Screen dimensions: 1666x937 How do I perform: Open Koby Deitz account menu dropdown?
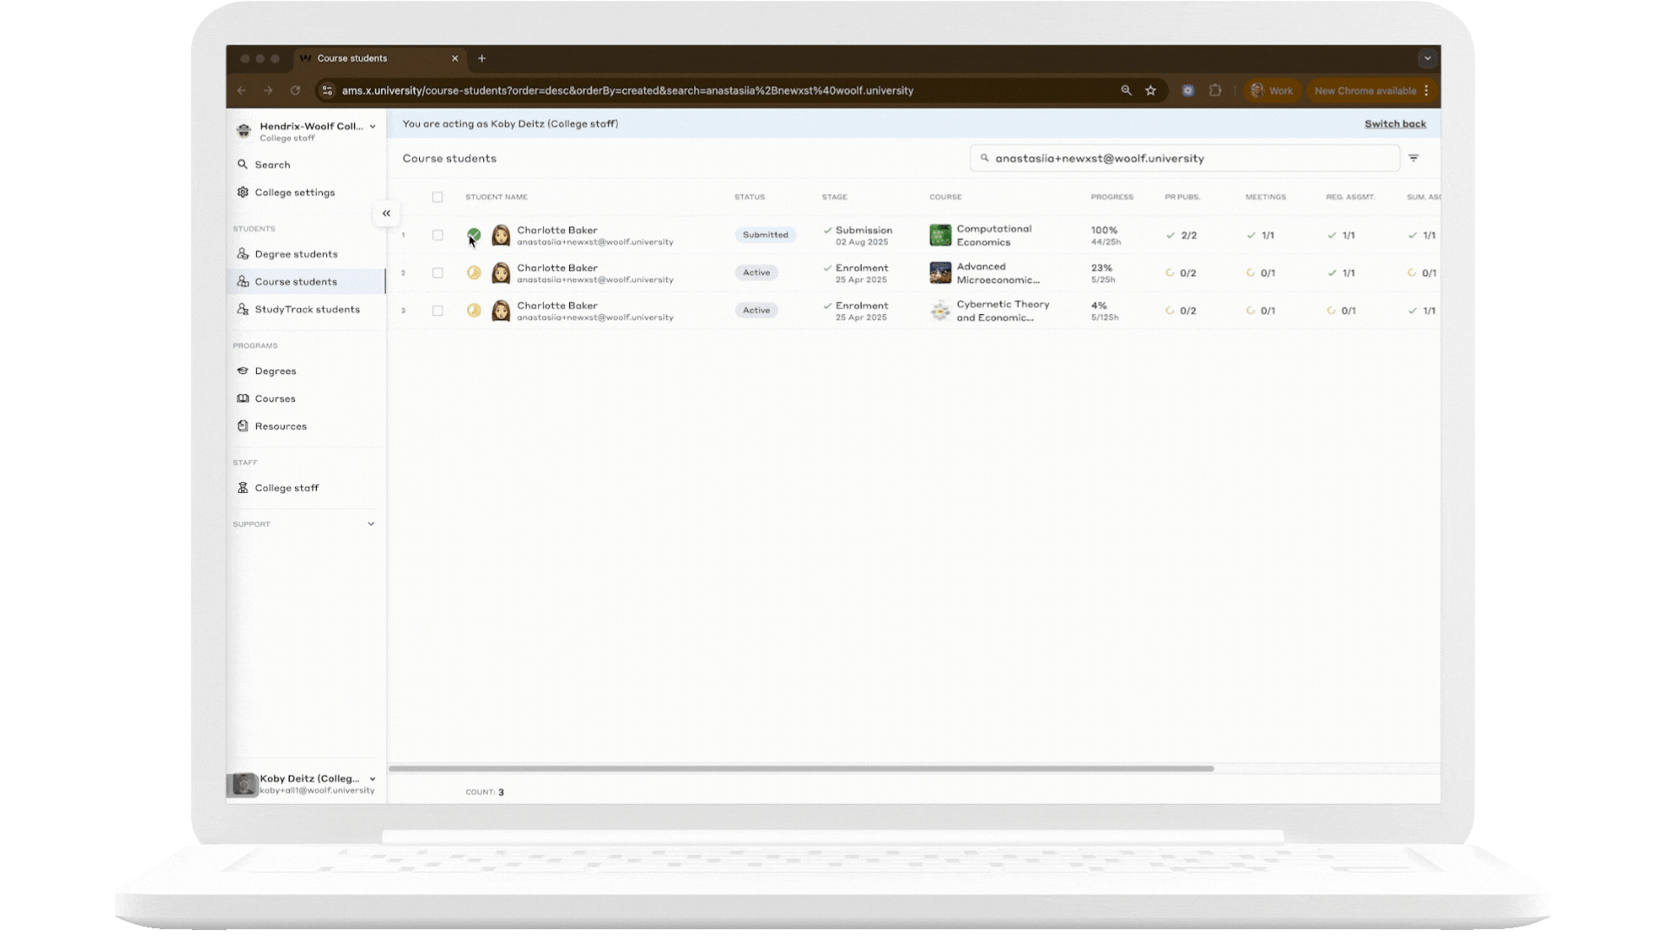coord(372,779)
